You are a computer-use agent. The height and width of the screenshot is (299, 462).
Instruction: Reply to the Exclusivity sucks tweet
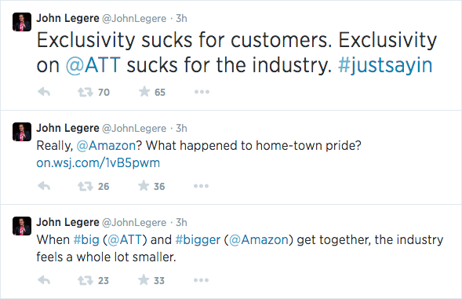point(44,92)
